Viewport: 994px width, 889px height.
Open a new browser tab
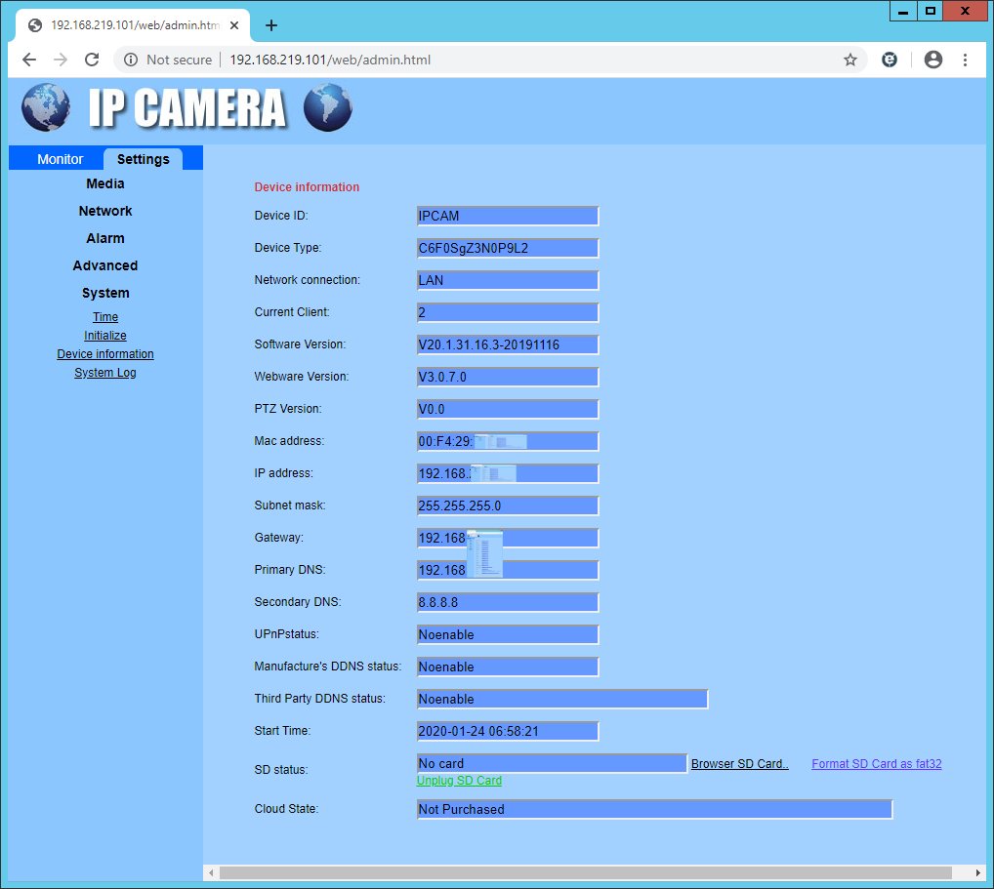tap(271, 25)
